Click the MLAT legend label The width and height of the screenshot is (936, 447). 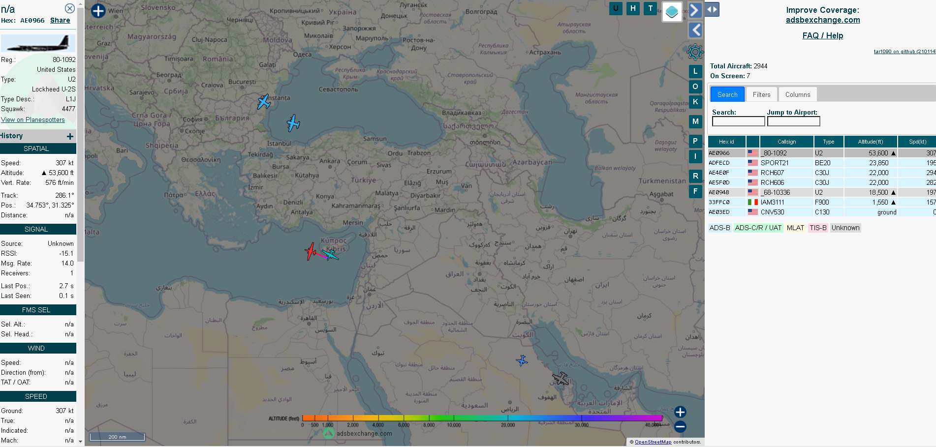(x=795, y=228)
